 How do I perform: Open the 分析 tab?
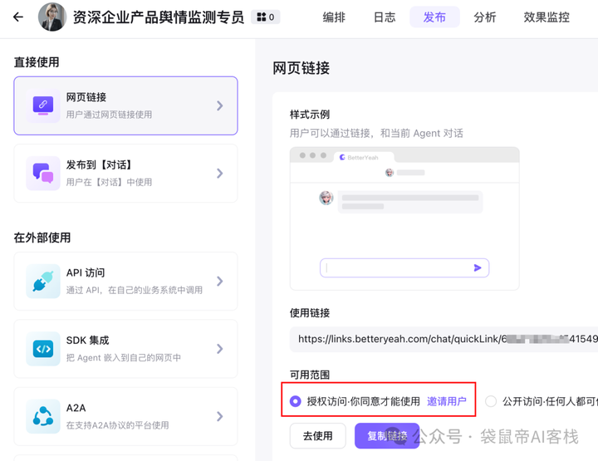coord(485,17)
